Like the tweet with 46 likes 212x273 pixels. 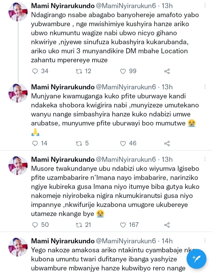pos(123,143)
